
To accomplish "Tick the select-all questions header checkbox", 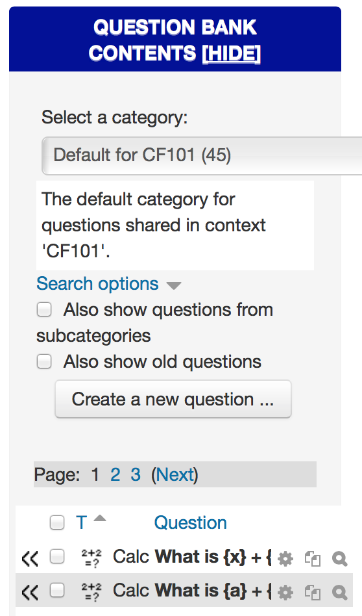I will 57,522.
